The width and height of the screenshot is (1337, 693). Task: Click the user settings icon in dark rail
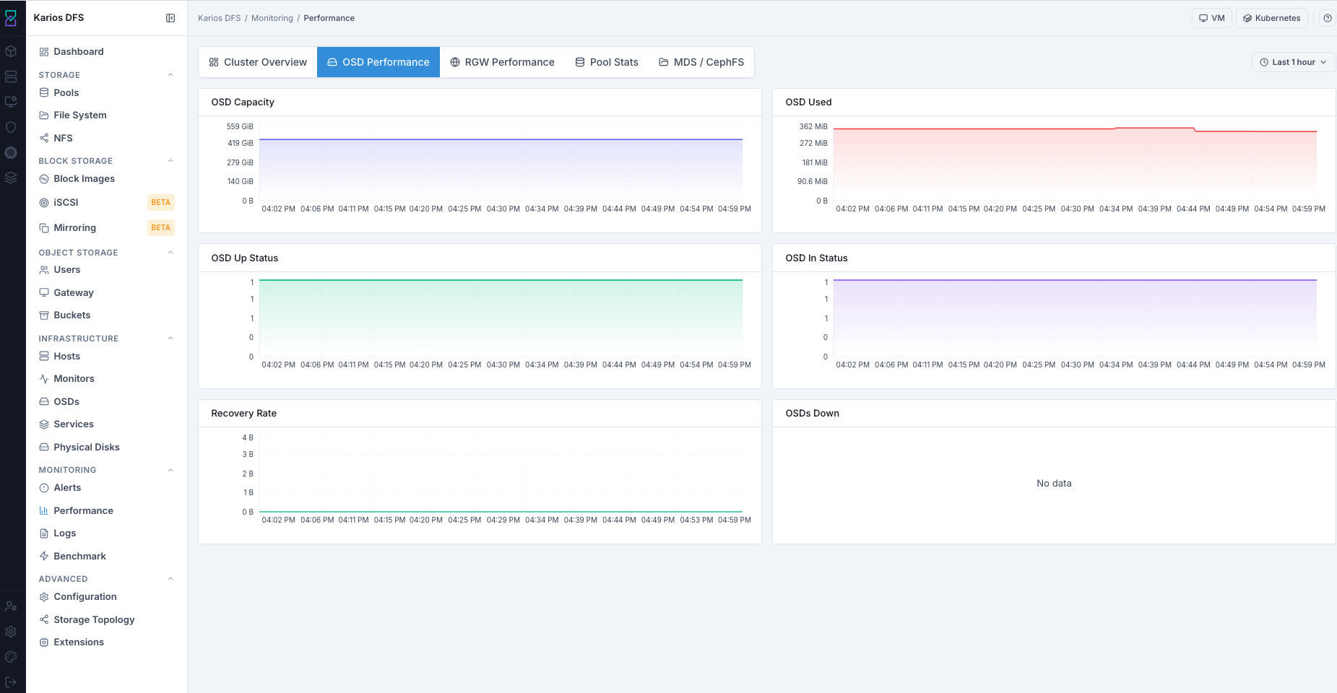click(11, 606)
